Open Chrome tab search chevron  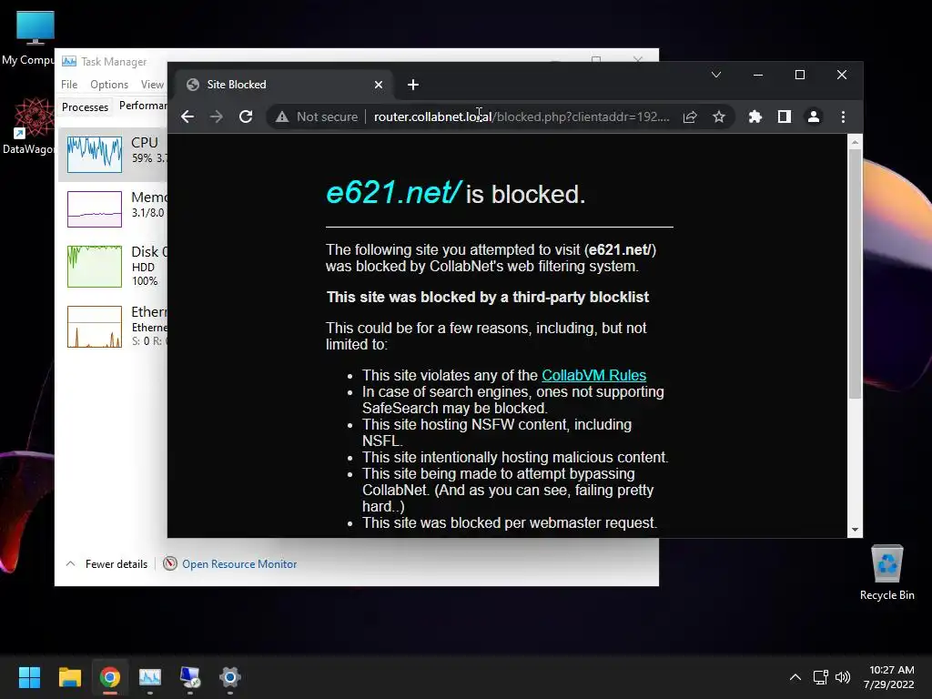pos(716,75)
